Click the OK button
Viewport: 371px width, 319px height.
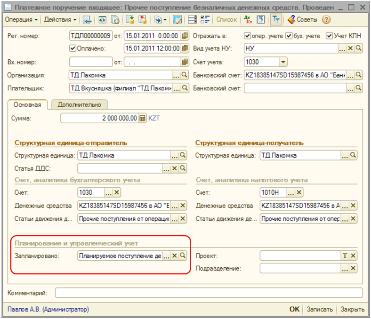tap(294, 309)
